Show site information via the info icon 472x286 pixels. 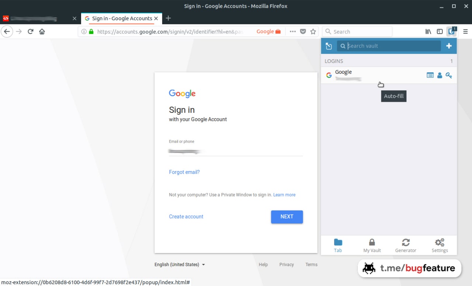84,32
